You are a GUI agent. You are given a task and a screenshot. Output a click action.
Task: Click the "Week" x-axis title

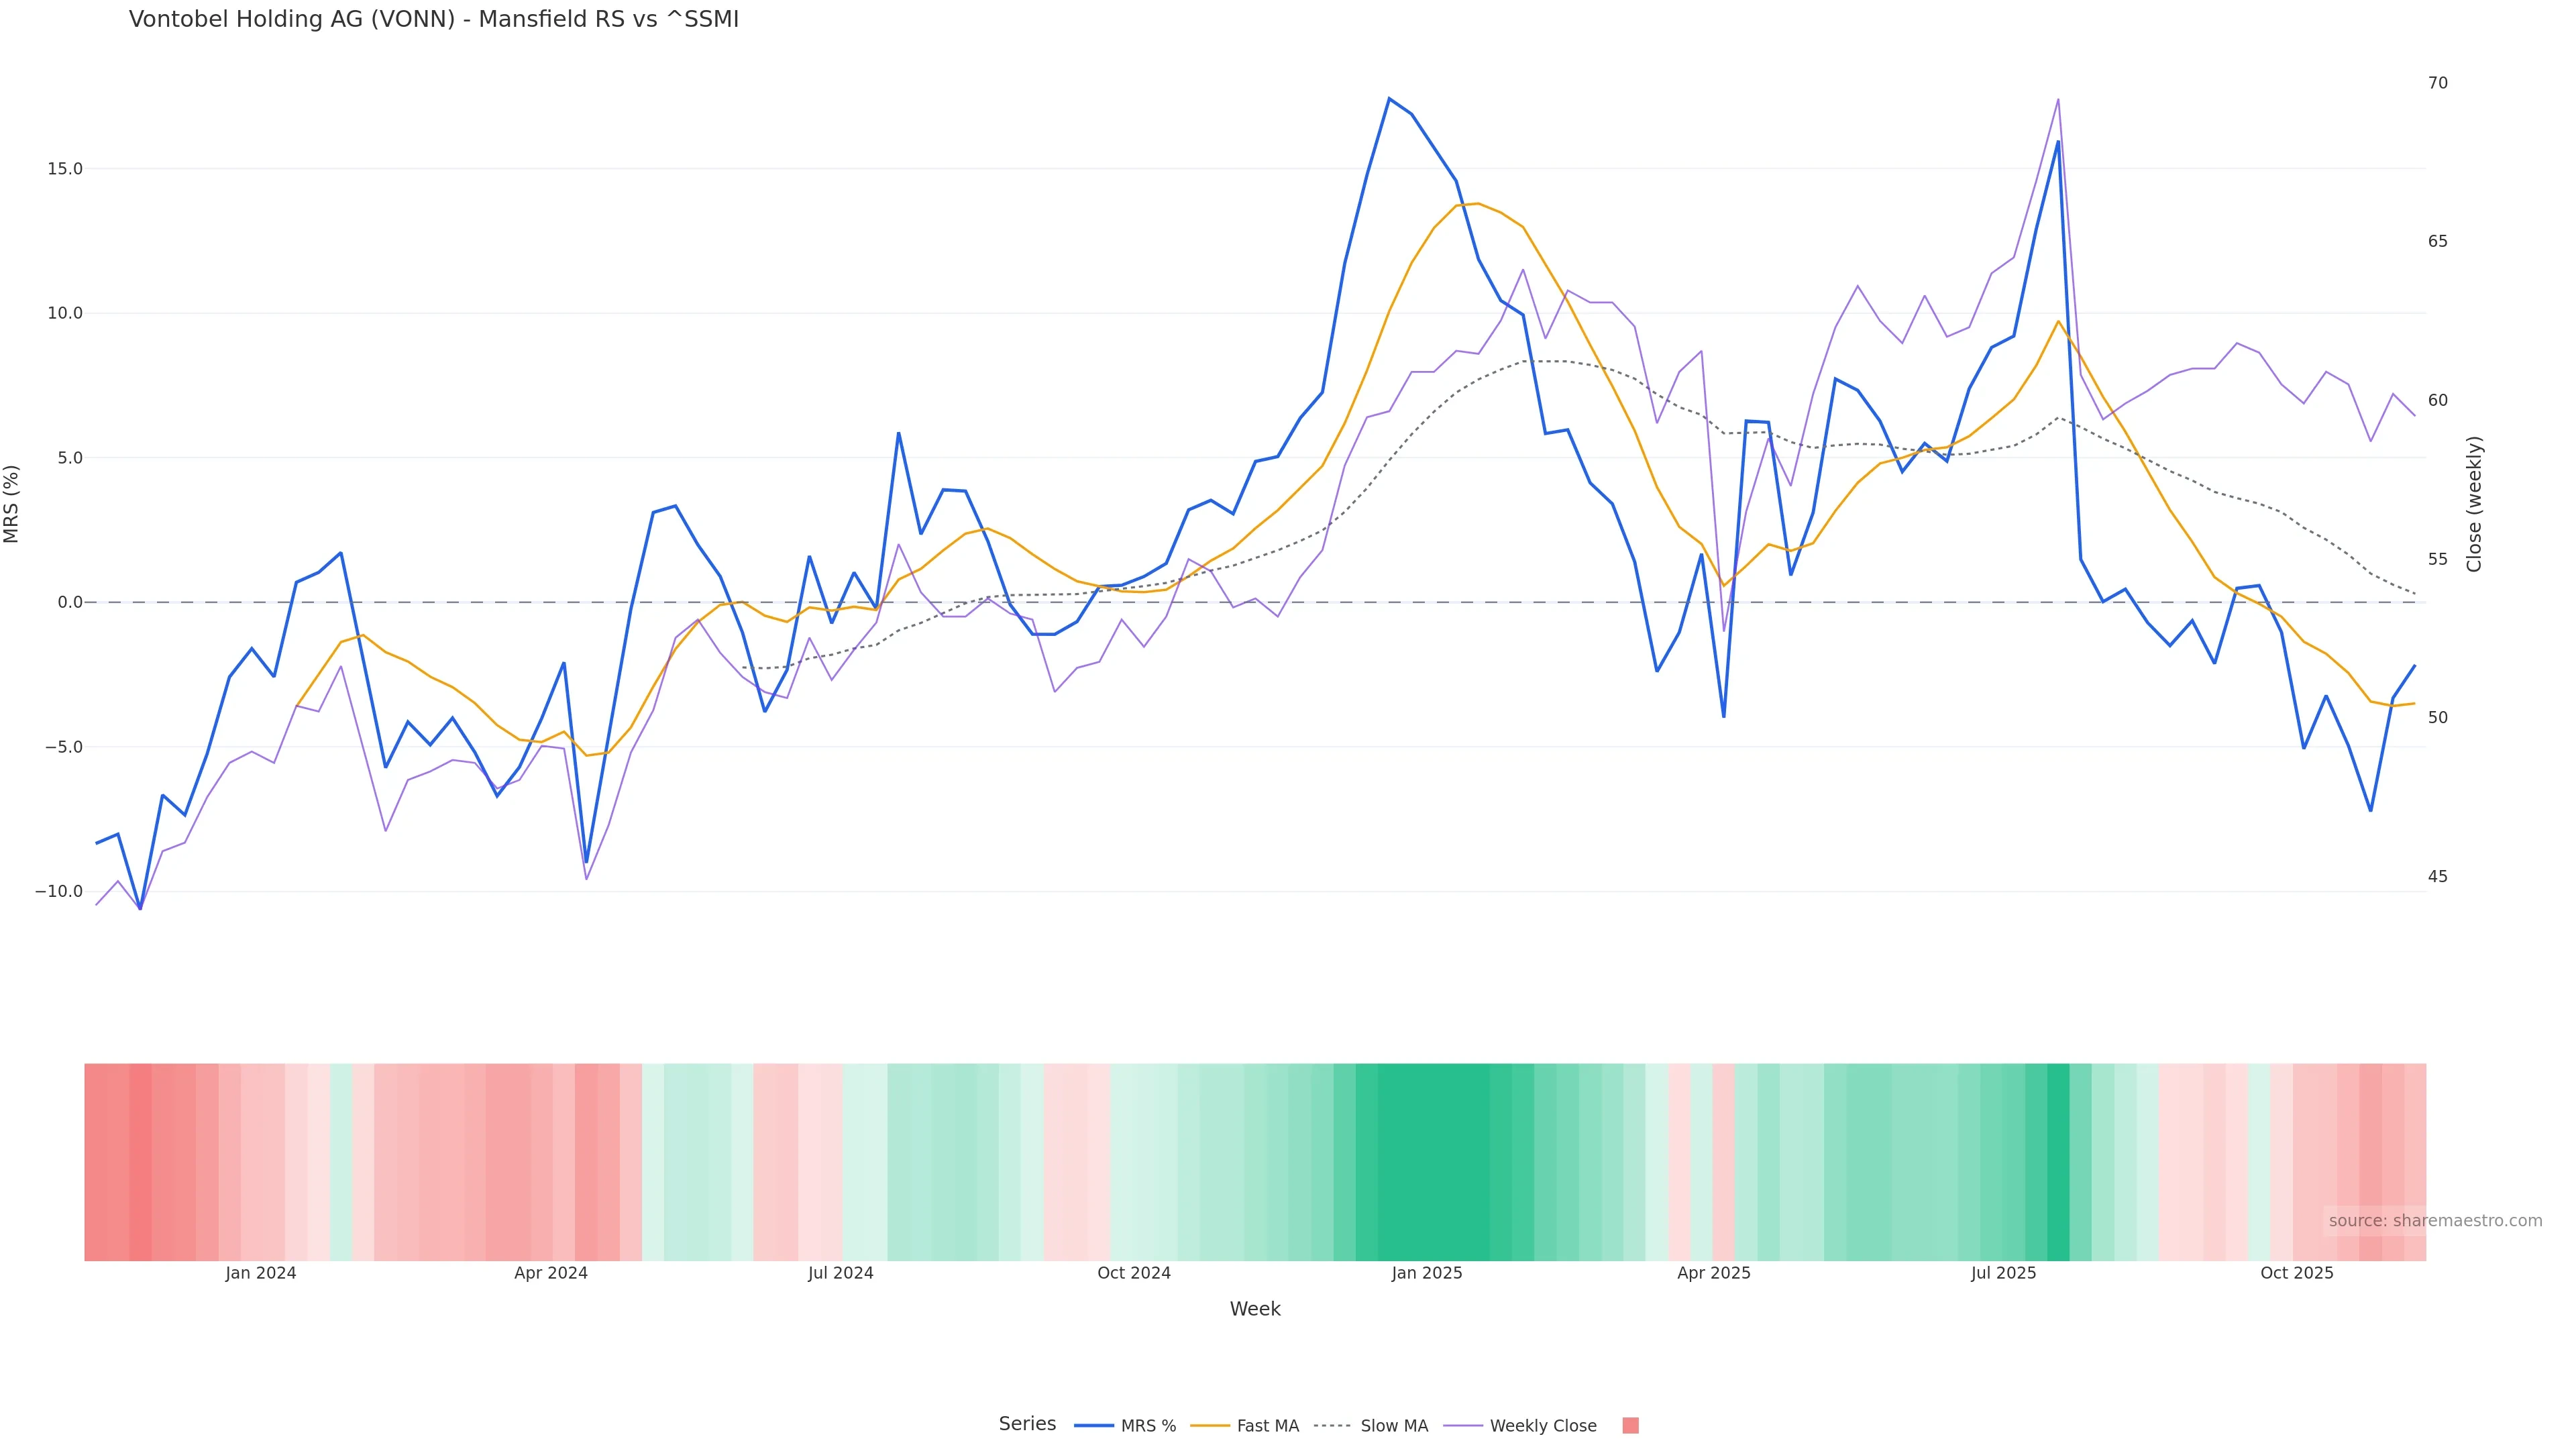coord(1255,1309)
